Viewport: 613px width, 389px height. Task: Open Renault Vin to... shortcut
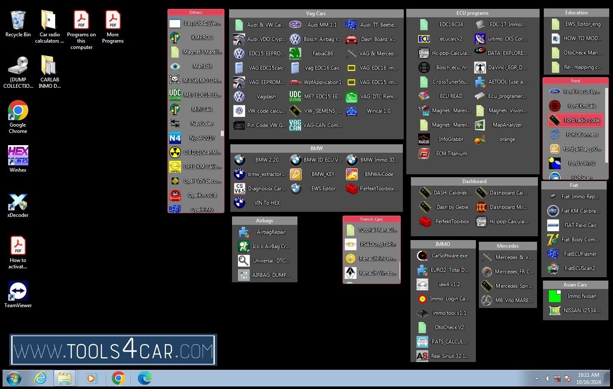371,273
